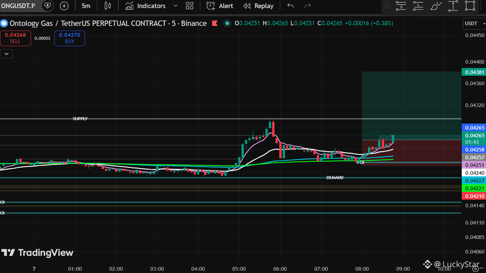This screenshot has height=273, width=486.
Task: Open the Indicators dialog
Action: 145,6
